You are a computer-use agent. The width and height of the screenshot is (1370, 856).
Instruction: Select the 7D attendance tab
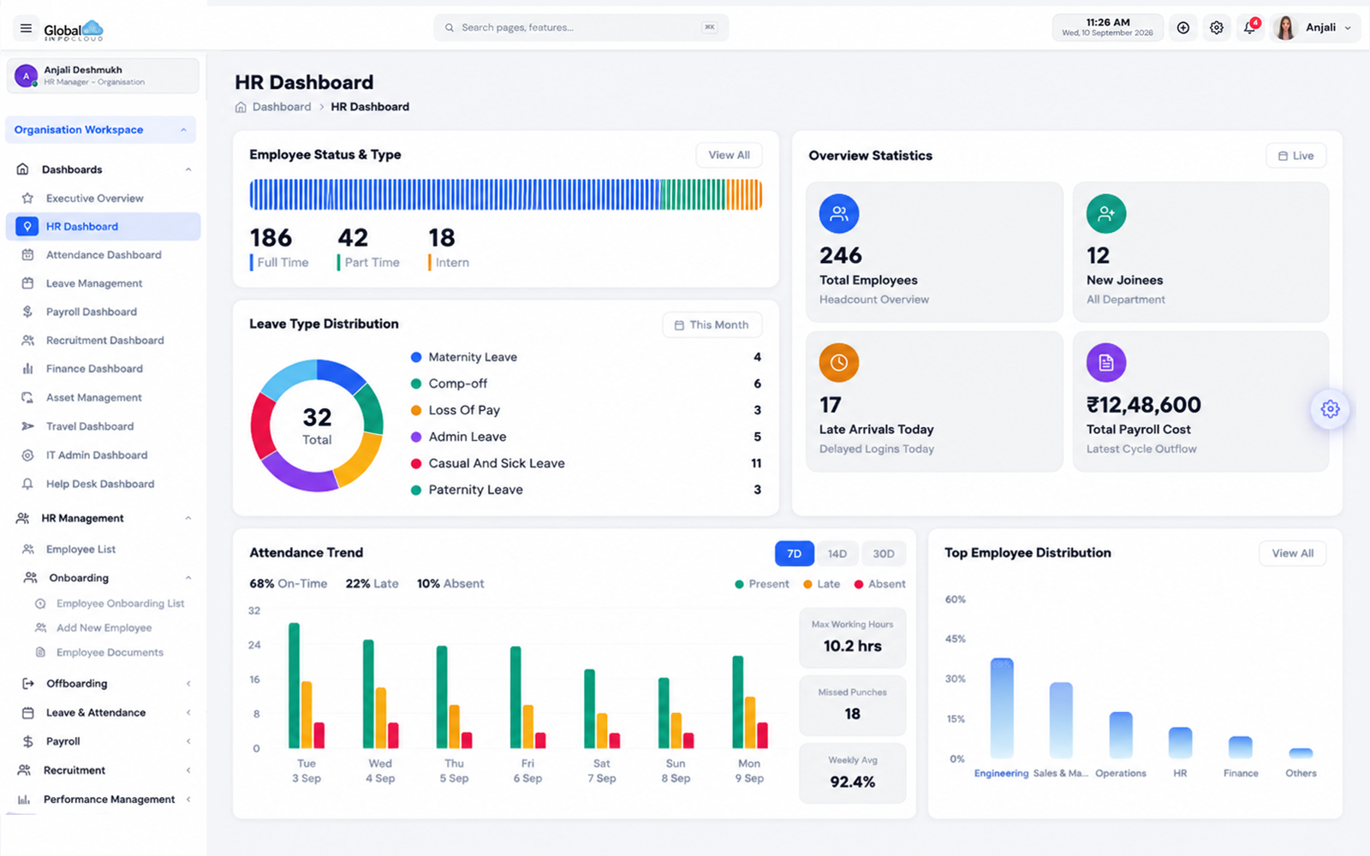[x=795, y=554]
